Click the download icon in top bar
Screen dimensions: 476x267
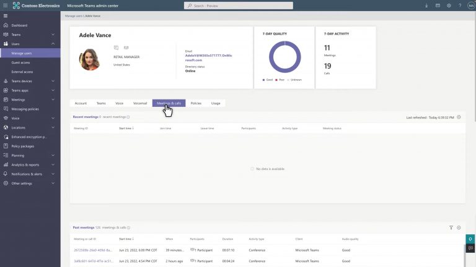pyautogui.click(x=426, y=6)
